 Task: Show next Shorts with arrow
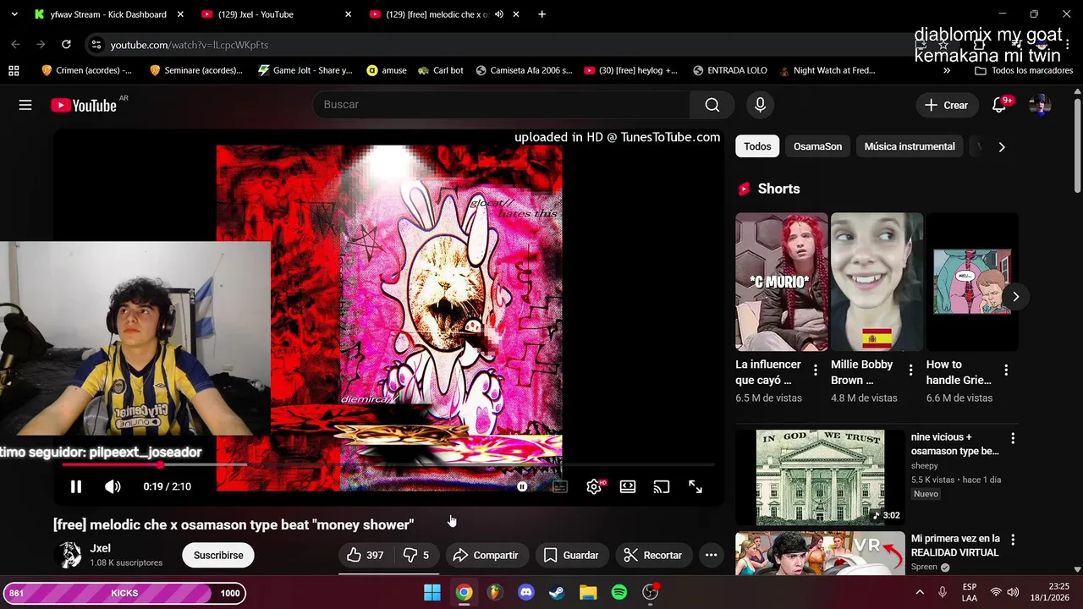point(1015,297)
